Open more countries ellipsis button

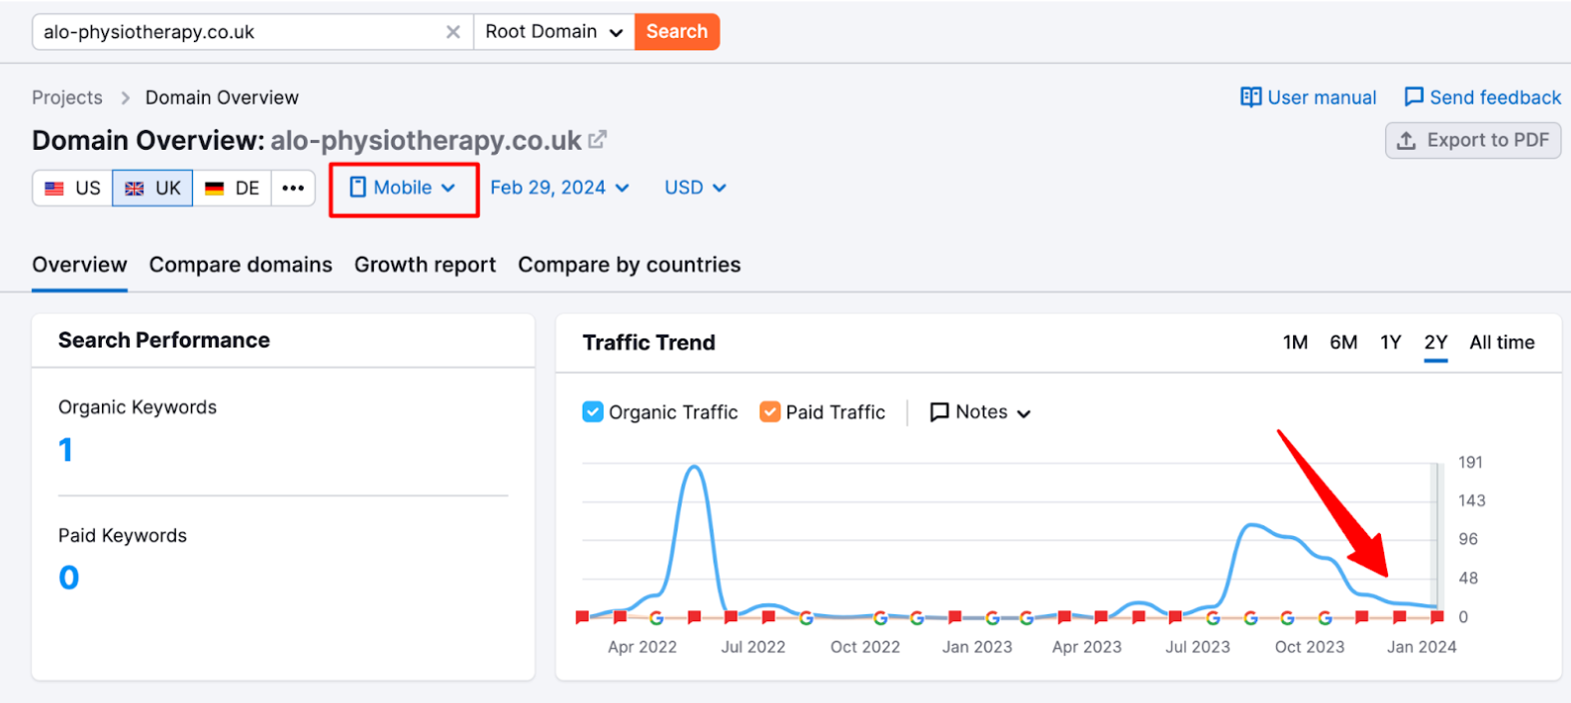pos(293,188)
